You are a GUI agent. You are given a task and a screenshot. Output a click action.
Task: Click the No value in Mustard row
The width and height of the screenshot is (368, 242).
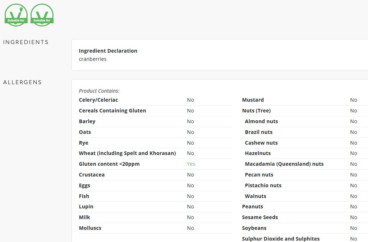[x=354, y=100]
